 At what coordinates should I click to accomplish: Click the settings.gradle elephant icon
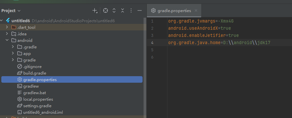click(20, 106)
